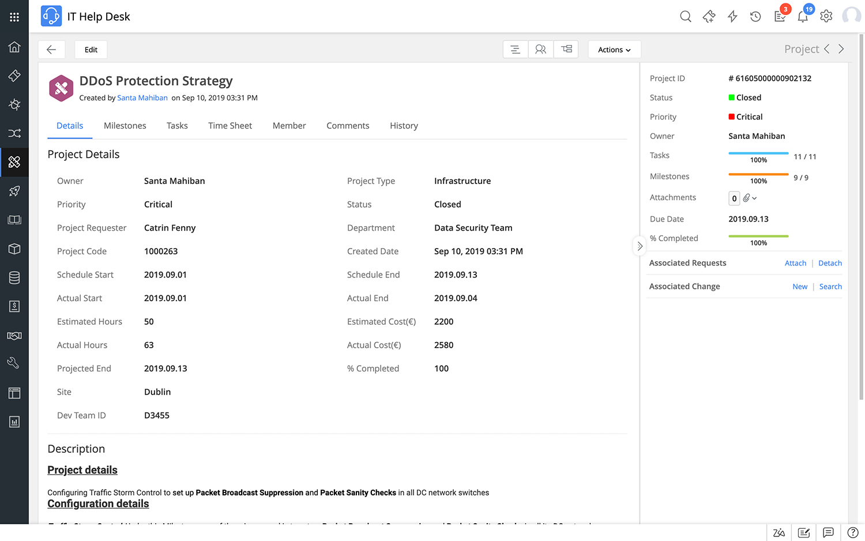
Task: Open the CMDB database icon in the sidebar
Action: (x=14, y=277)
